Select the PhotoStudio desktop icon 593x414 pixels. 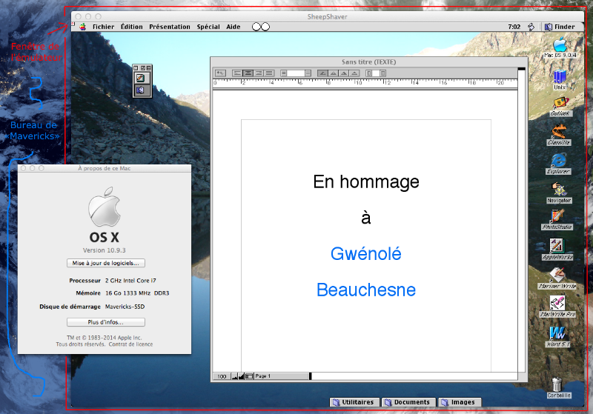[x=557, y=220]
